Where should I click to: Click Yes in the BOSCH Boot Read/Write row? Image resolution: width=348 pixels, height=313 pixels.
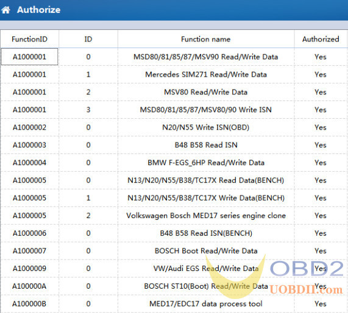point(321,251)
